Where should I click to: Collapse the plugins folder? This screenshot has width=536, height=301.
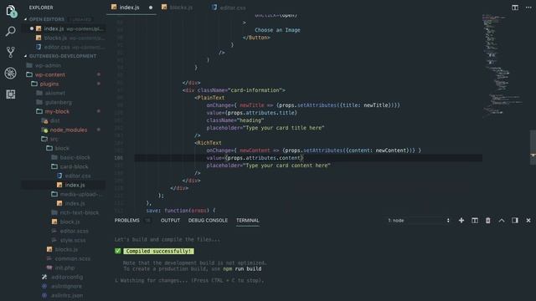click(49, 84)
